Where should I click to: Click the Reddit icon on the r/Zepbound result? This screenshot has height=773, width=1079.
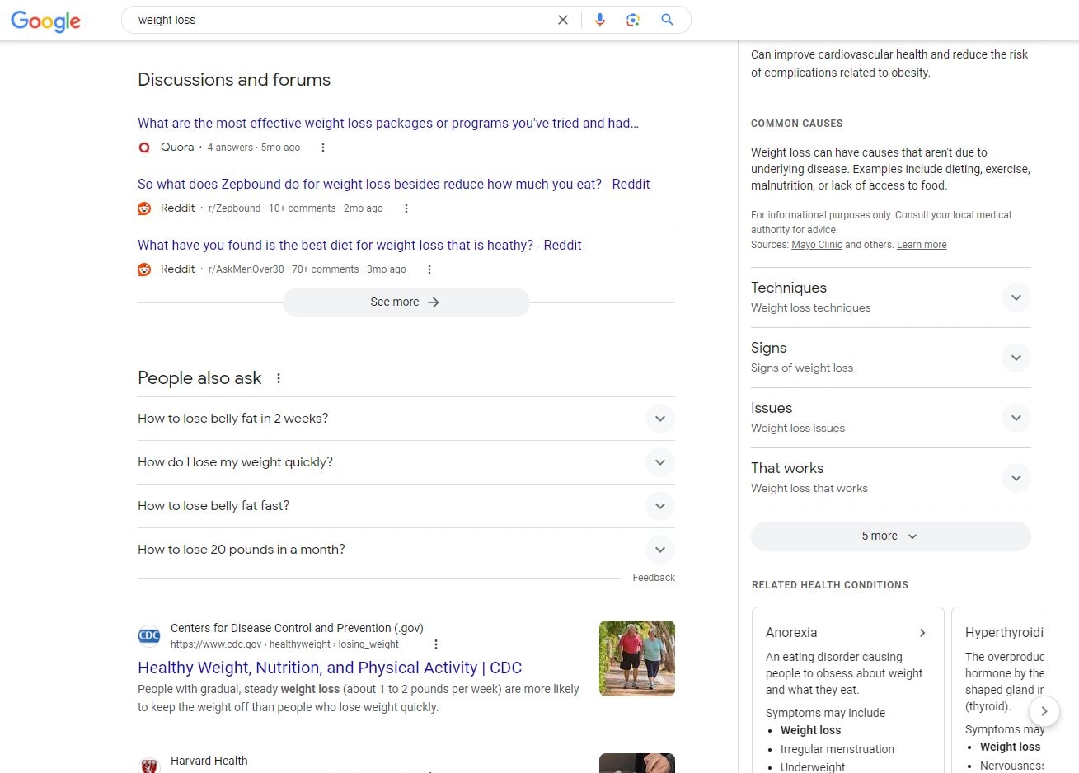point(144,208)
